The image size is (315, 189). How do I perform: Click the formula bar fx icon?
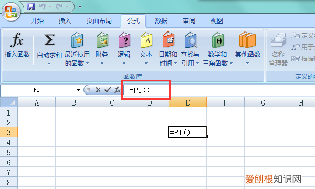pyautogui.click(x=117, y=90)
